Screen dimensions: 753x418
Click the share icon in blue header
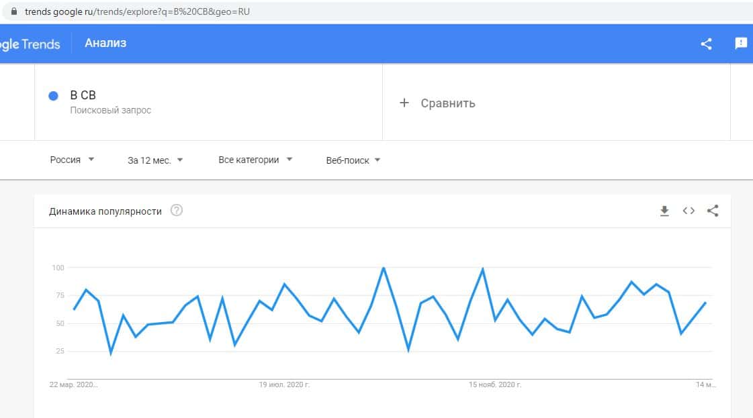click(x=706, y=44)
